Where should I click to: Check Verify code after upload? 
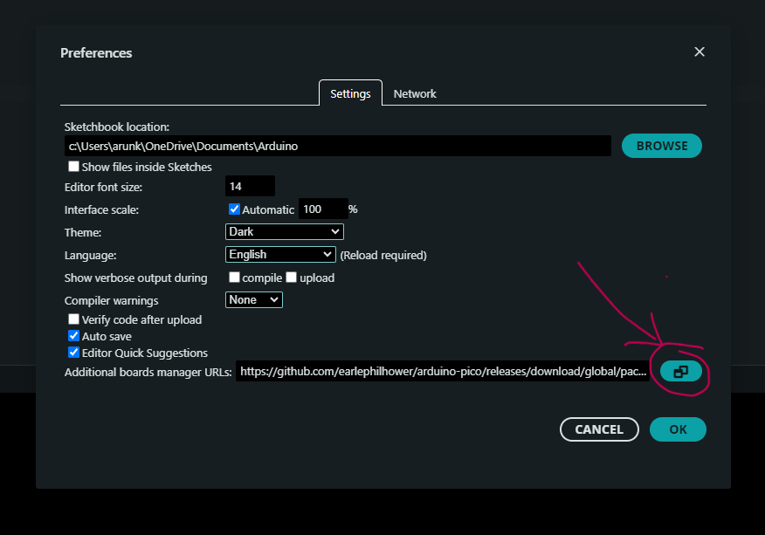click(x=74, y=319)
